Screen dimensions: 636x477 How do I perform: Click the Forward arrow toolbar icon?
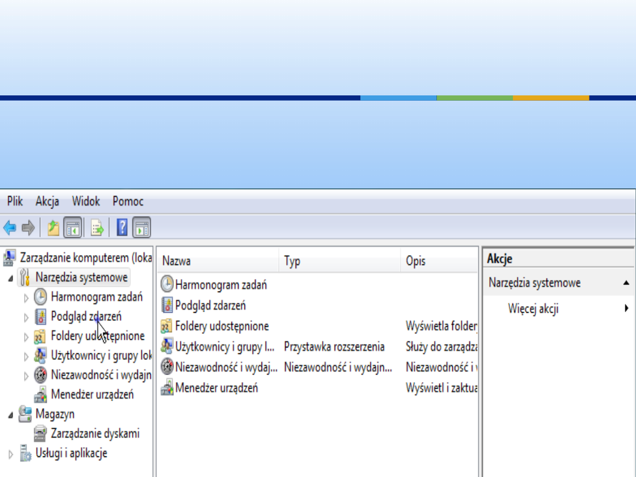pyautogui.click(x=28, y=227)
